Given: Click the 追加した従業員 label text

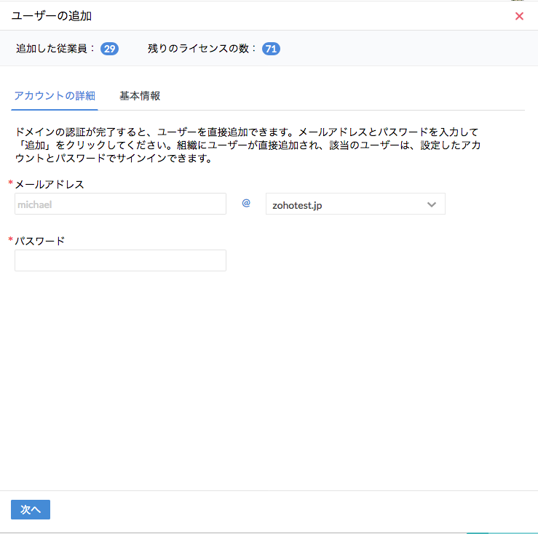Looking at the screenshot, I should 55,49.
